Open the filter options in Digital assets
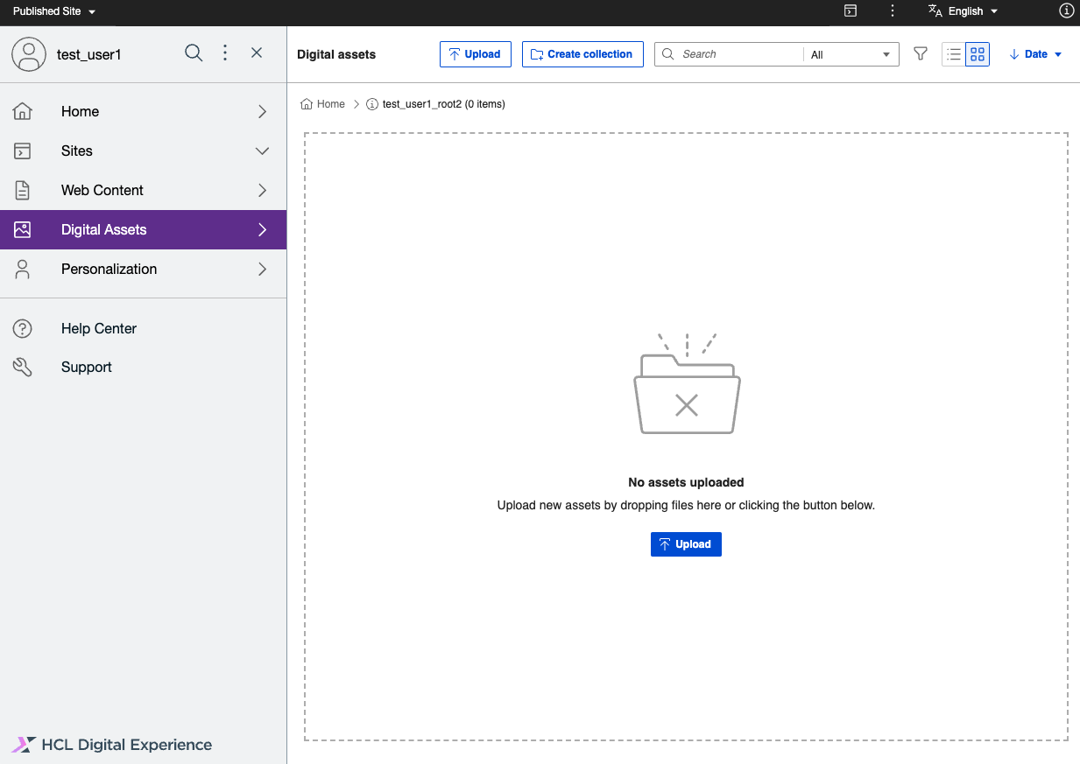The height and width of the screenshot is (764, 1080). click(920, 53)
